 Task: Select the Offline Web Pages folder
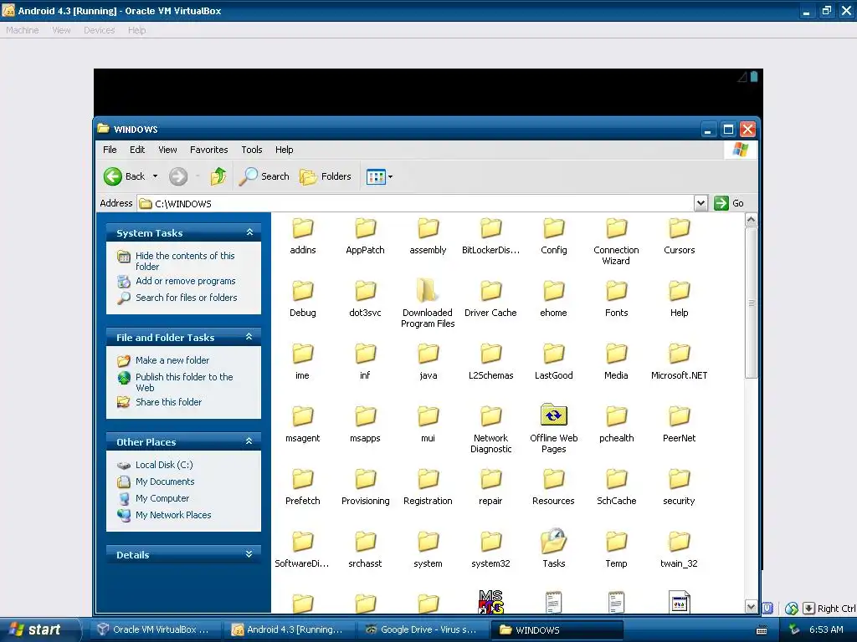pyautogui.click(x=554, y=429)
